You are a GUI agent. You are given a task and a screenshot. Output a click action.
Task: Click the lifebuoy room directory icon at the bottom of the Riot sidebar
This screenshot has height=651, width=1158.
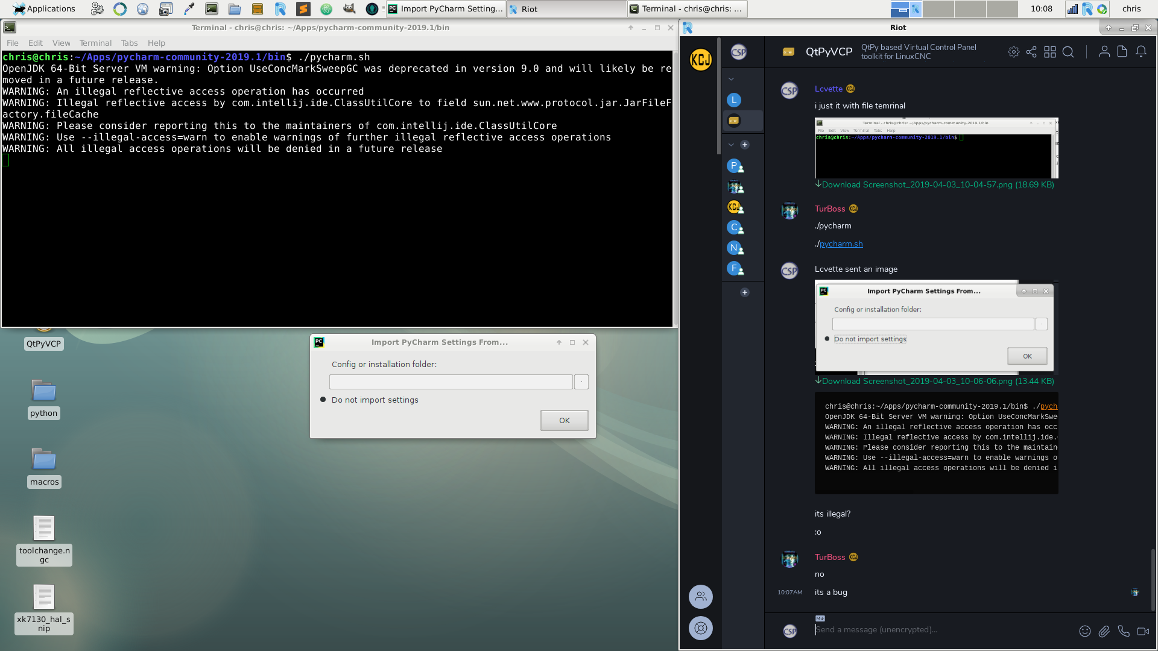(x=700, y=628)
